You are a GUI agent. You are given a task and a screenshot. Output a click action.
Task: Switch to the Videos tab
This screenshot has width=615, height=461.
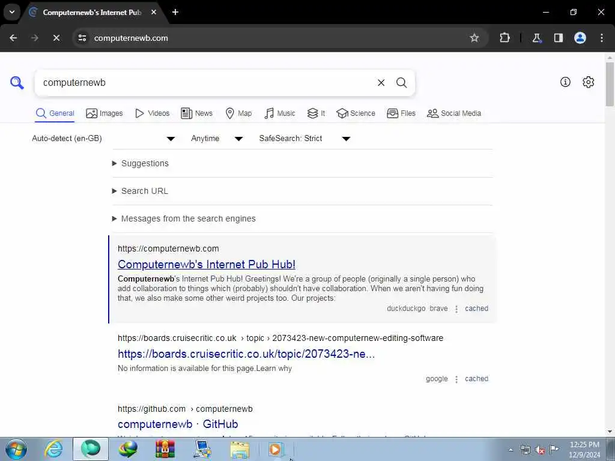pos(152,113)
